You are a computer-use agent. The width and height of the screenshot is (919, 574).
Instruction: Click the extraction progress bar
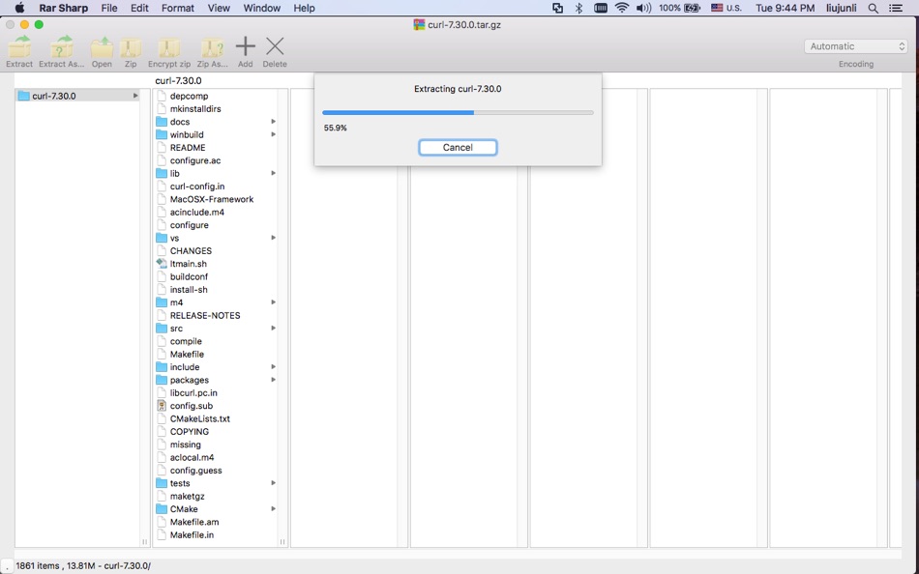[458, 112]
